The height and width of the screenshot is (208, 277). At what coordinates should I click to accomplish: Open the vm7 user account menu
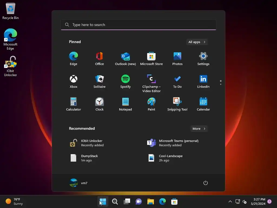[x=79, y=183]
